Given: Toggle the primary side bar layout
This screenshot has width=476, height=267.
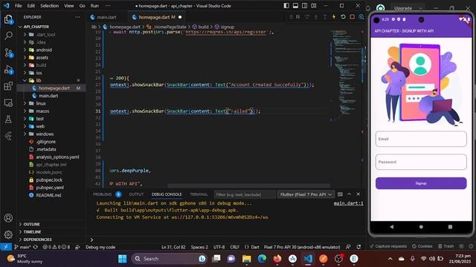Looking at the screenshot, I should tap(286, 5).
